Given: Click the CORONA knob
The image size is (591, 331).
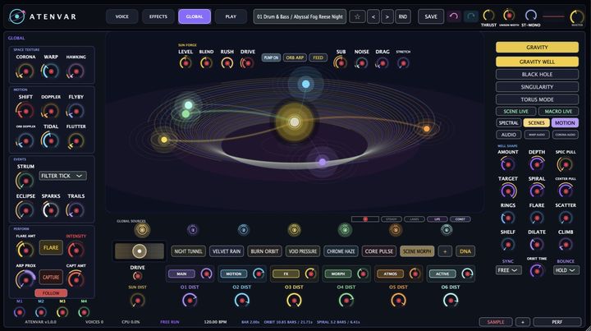Looking at the screenshot, I should [25, 71].
